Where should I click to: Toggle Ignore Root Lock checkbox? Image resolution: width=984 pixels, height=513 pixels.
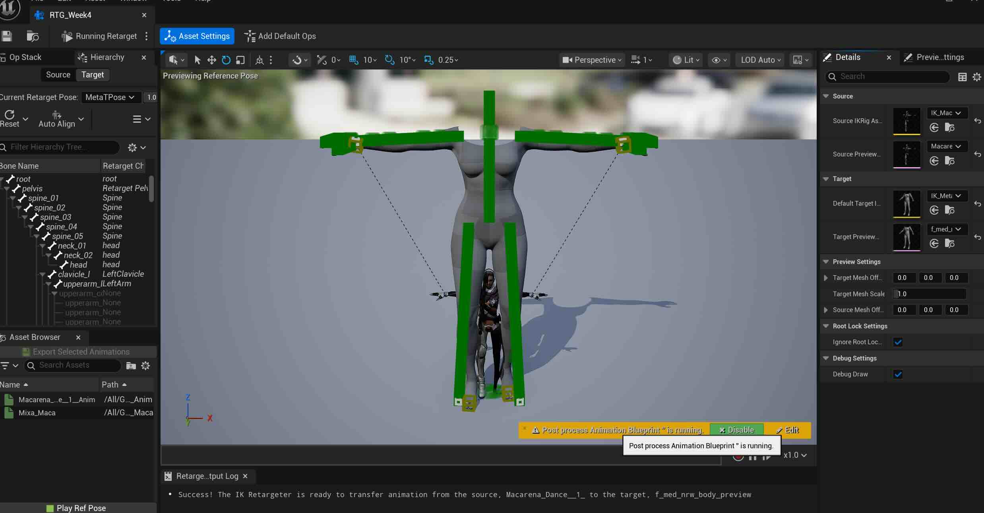(898, 342)
